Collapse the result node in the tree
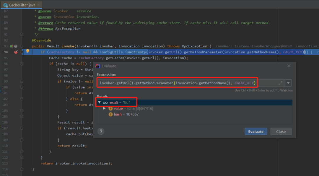The image size is (319, 176). [99, 102]
